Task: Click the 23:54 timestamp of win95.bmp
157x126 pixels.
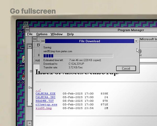Action: tap(89, 108)
